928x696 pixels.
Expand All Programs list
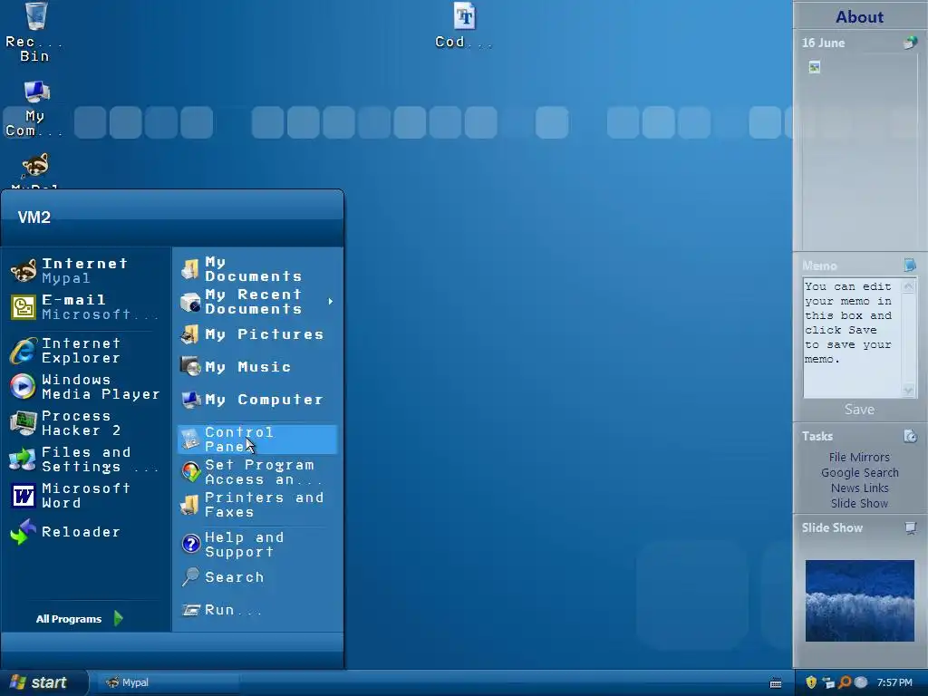80,619
